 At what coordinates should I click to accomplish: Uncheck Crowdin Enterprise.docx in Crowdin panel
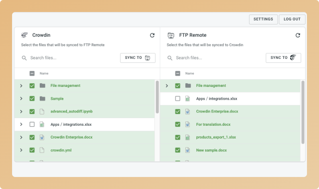pos(32,137)
